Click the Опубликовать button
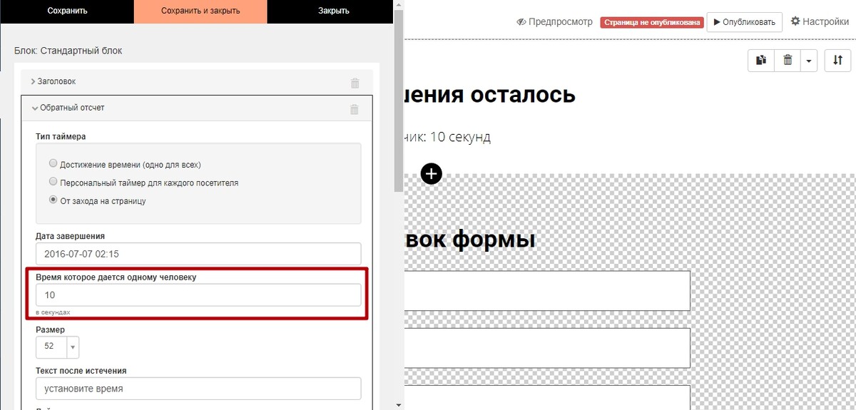Image resolution: width=856 pixels, height=410 pixels. 744,22
